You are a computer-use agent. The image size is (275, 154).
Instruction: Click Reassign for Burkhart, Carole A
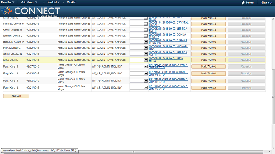pos(246,42)
